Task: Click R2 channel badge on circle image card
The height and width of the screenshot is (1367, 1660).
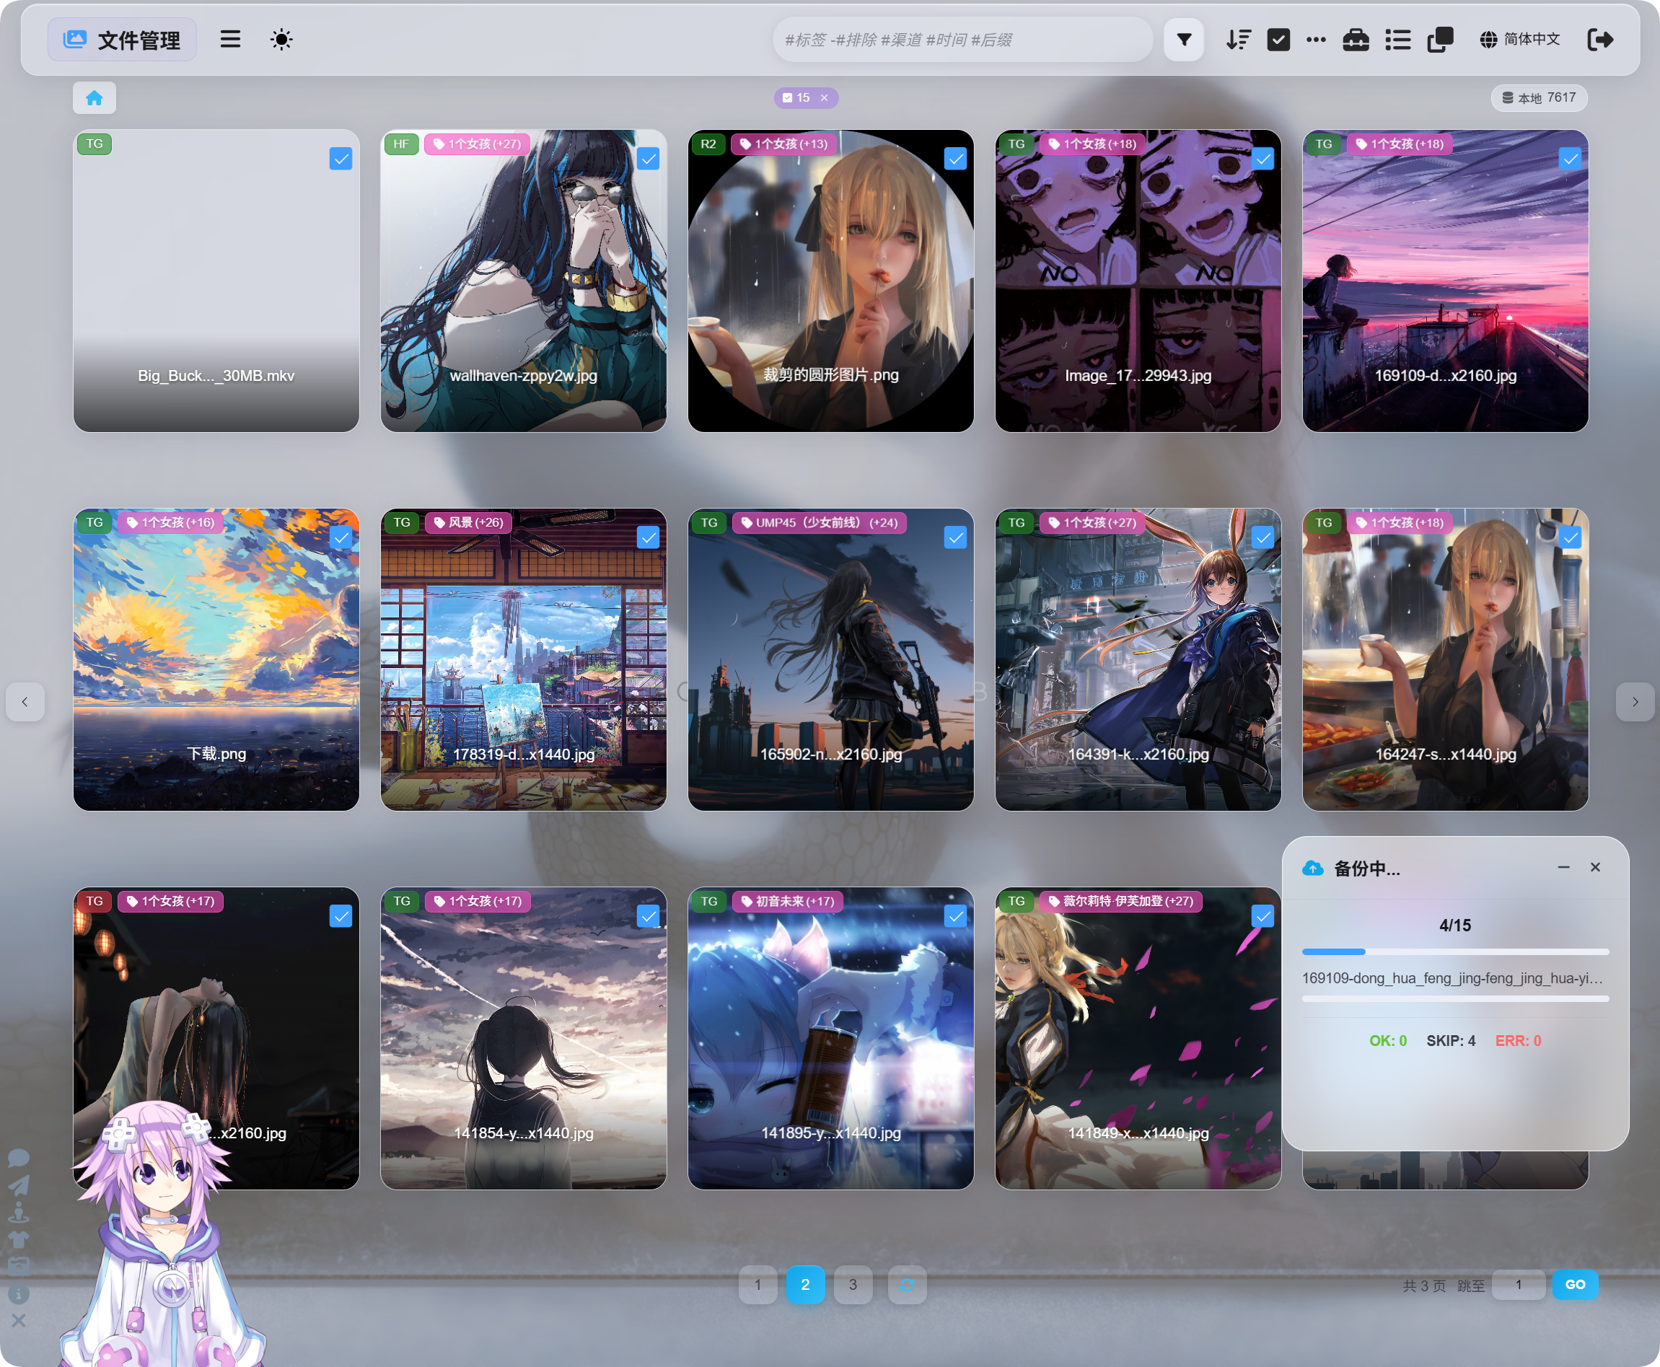Action: 708,144
